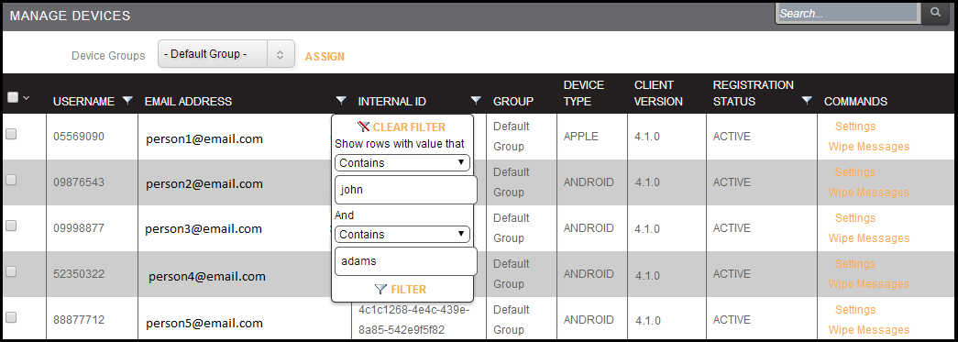The width and height of the screenshot is (958, 342).
Task: Open Username column filter icon
Action: 127,101
